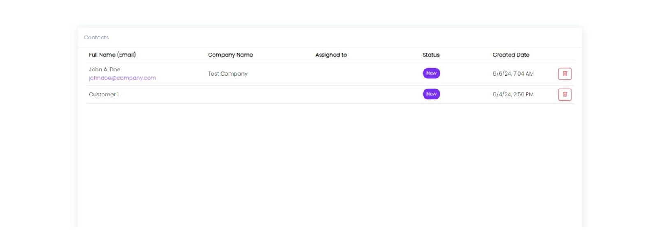Click the Created Date column header
This screenshot has height=243, width=658.
coord(511,55)
